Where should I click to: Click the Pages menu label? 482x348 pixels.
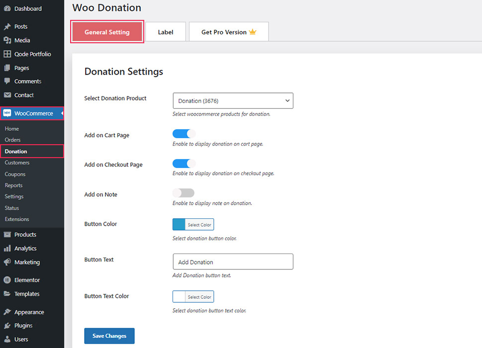(x=21, y=68)
